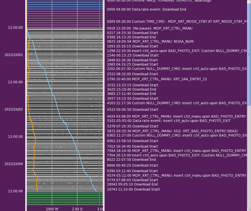Viewport: 251px width, 211px height.
Task: Select the XRT_SAA_ENTRY_13 event line
Action: pyautogui.click(x=157, y=79)
